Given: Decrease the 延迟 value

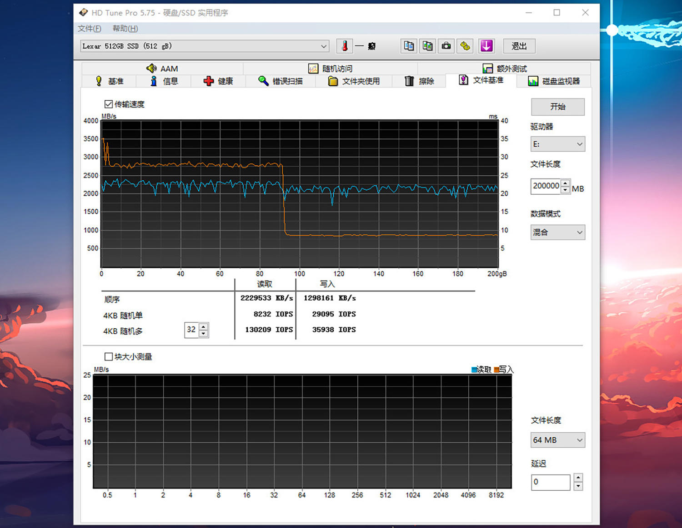Looking at the screenshot, I should coord(578,486).
